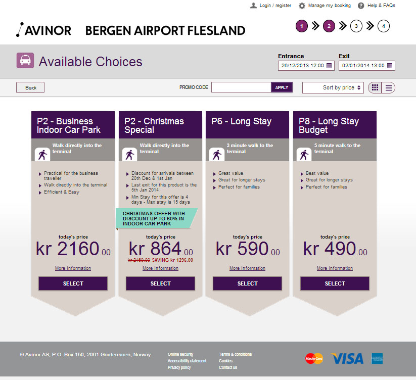This screenshot has height=380, width=416.
Task: Click the Manage my booking gear icon
Action: point(302,6)
